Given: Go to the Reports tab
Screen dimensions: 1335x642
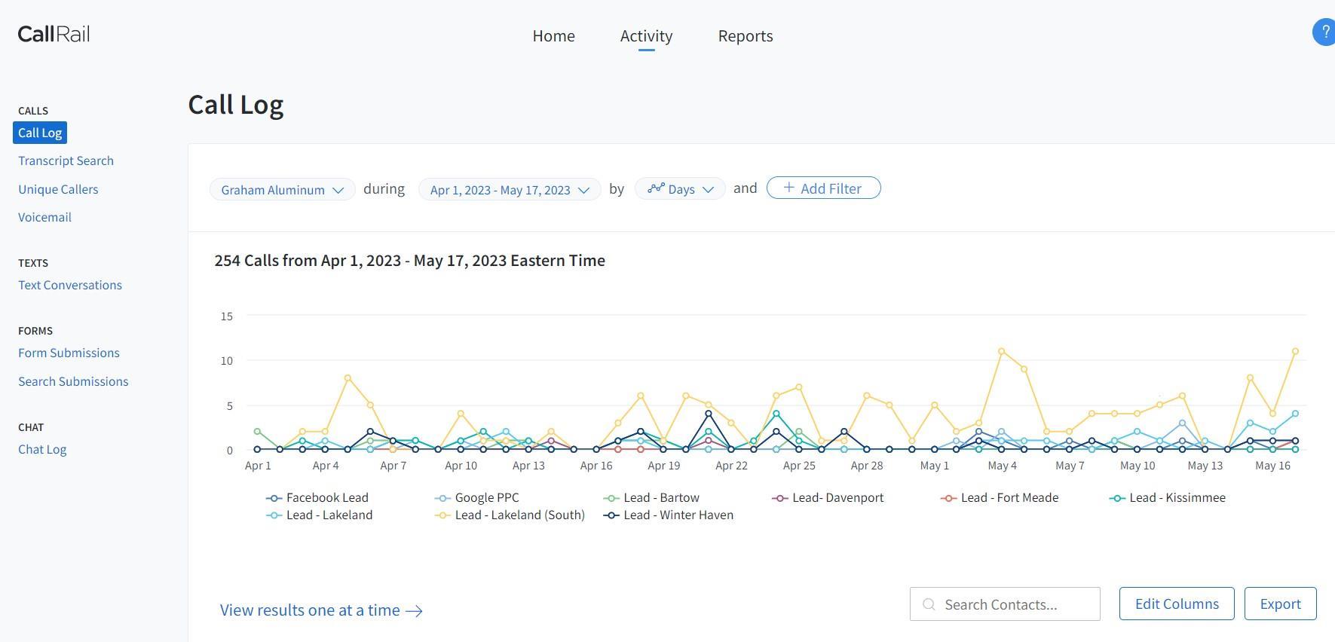Looking at the screenshot, I should click(746, 36).
